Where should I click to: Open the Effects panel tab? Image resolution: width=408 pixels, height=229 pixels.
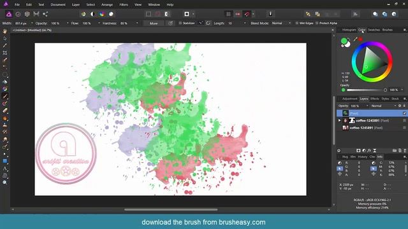[x=375, y=99]
